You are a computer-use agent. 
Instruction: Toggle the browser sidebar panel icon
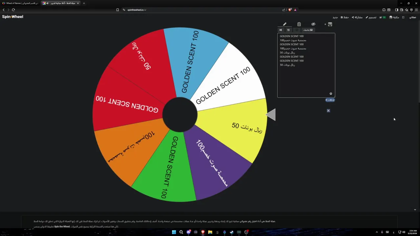396,10
